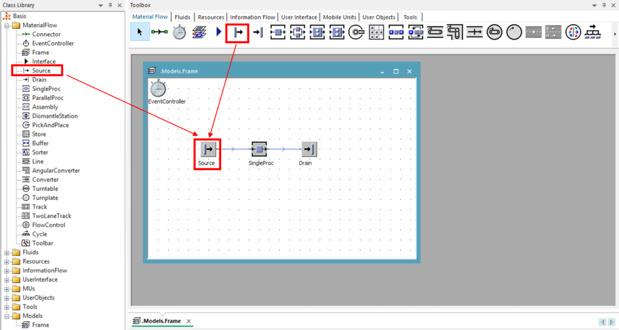Select the Basis root node in the Class Library
Image resolution: width=619 pixels, height=330 pixels.
point(19,16)
